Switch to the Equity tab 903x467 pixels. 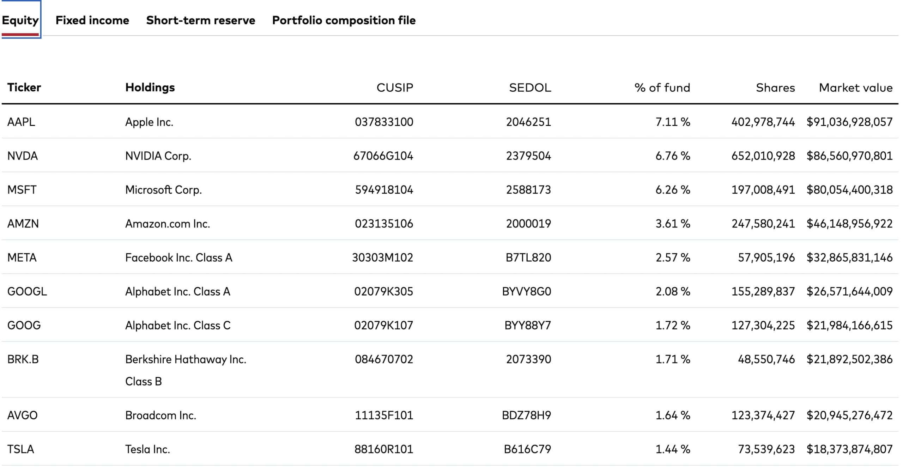pyautogui.click(x=20, y=20)
